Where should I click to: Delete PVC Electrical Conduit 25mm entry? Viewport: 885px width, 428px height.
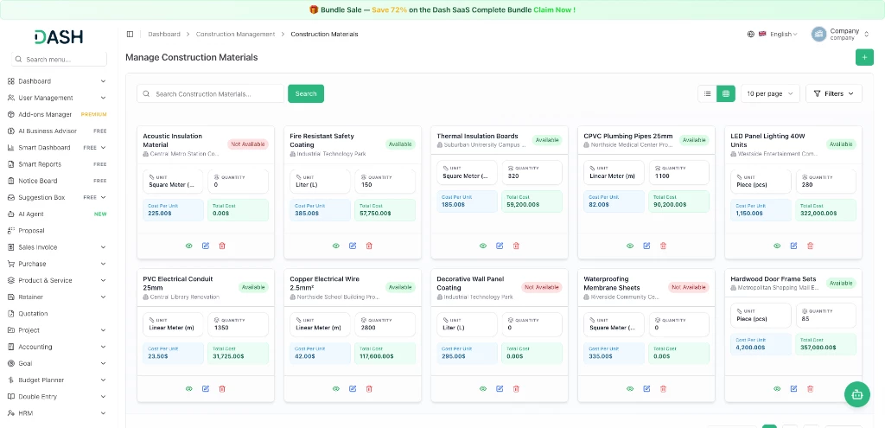222,388
